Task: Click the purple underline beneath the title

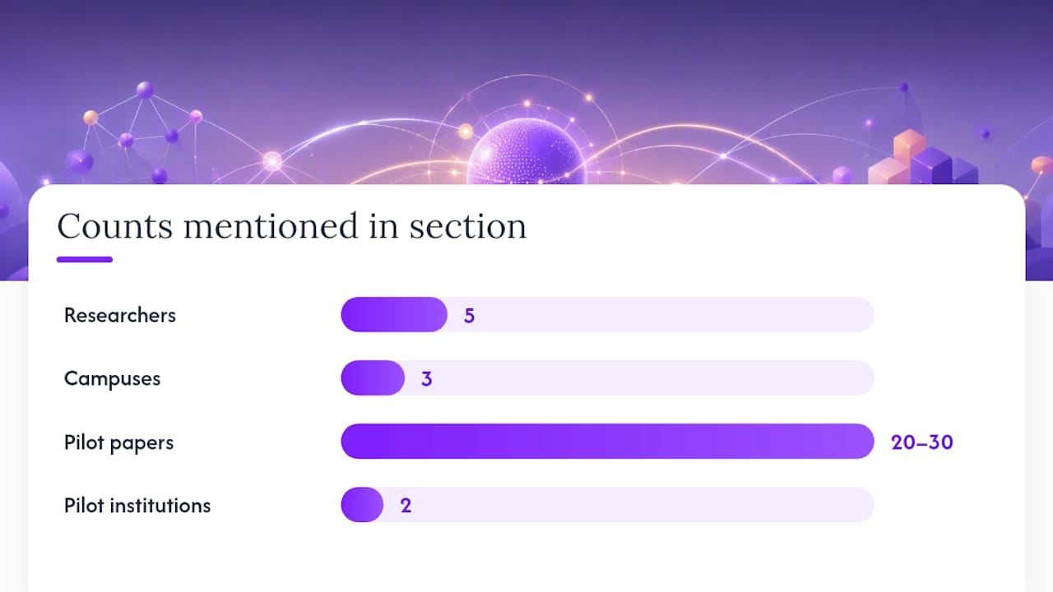Action: pos(85,260)
